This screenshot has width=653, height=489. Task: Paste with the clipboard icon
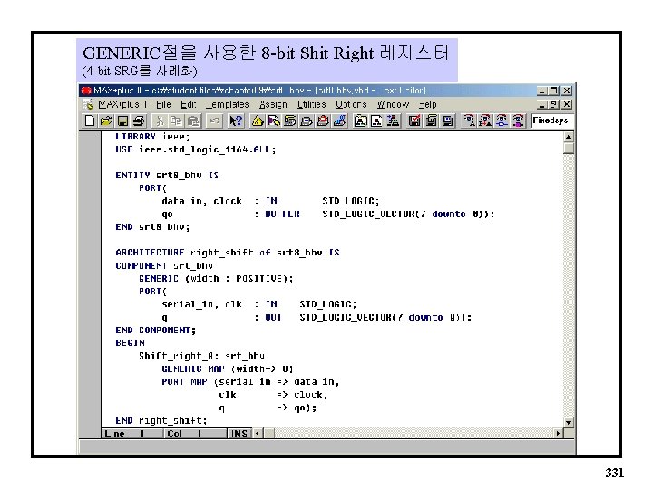tap(193, 120)
